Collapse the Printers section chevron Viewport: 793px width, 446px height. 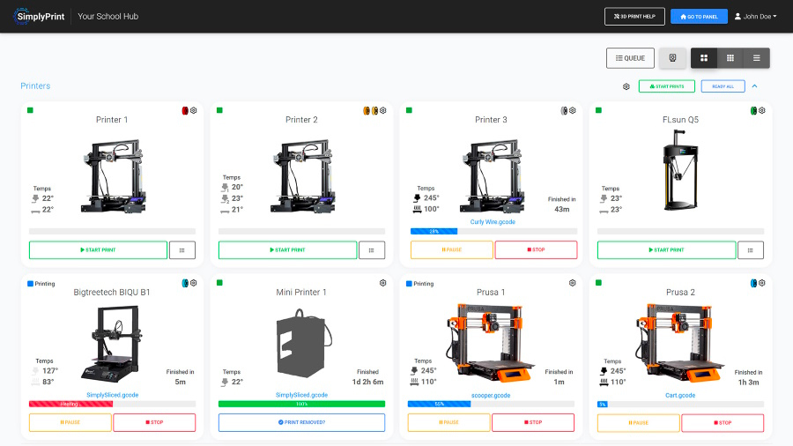(754, 86)
